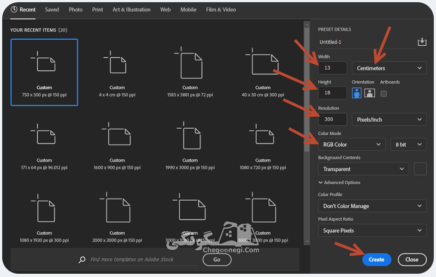Click the scrollbar down arrow in presets list
The image size is (436, 277).
[x=307, y=241]
